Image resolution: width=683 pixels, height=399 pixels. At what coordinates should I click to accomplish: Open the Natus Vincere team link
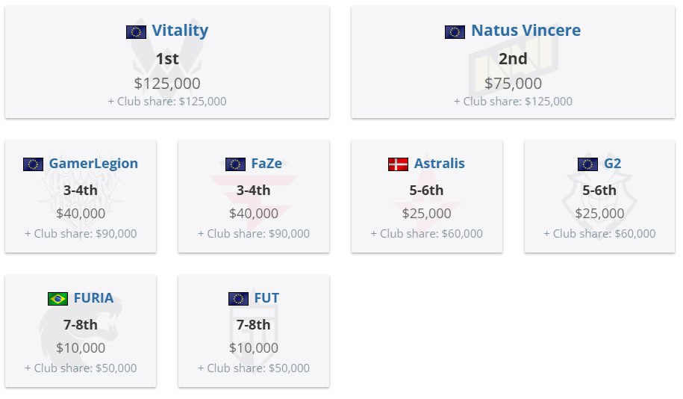tap(525, 31)
